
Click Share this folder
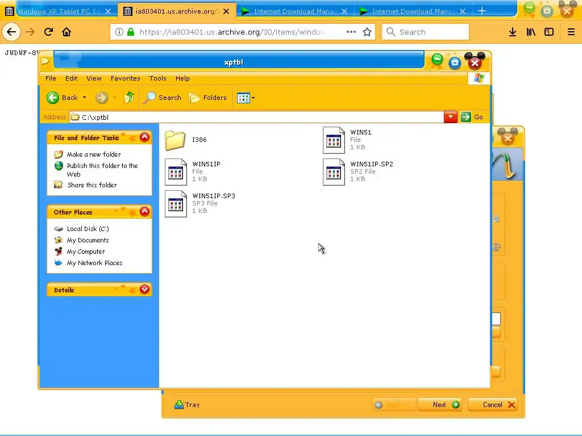pos(92,185)
